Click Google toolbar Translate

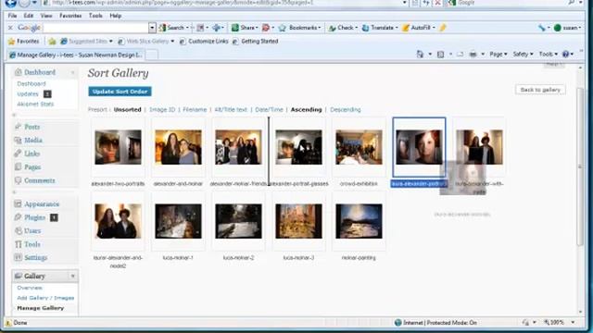(x=380, y=28)
